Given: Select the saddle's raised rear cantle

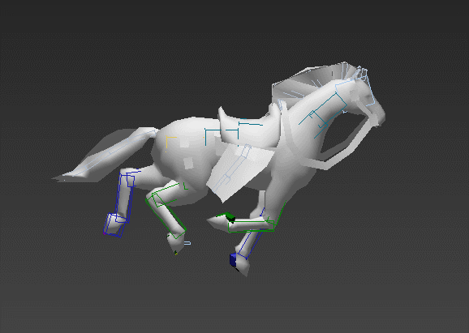Looking at the screenshot, I should (224, 119).
